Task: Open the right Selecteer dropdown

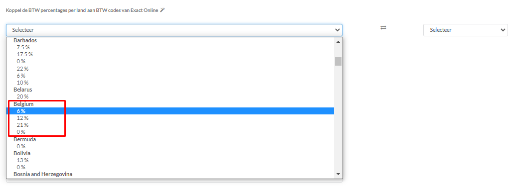Action: (466, 30)
